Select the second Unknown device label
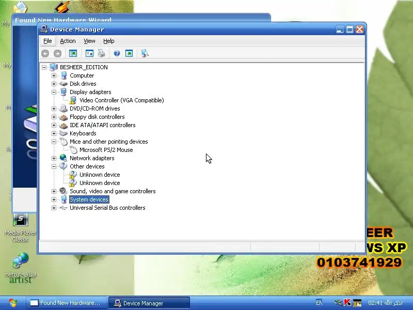This screenshot has width=413, height=310. [x=100, y=183]
